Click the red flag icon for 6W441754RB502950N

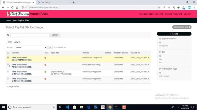point(45,58)
